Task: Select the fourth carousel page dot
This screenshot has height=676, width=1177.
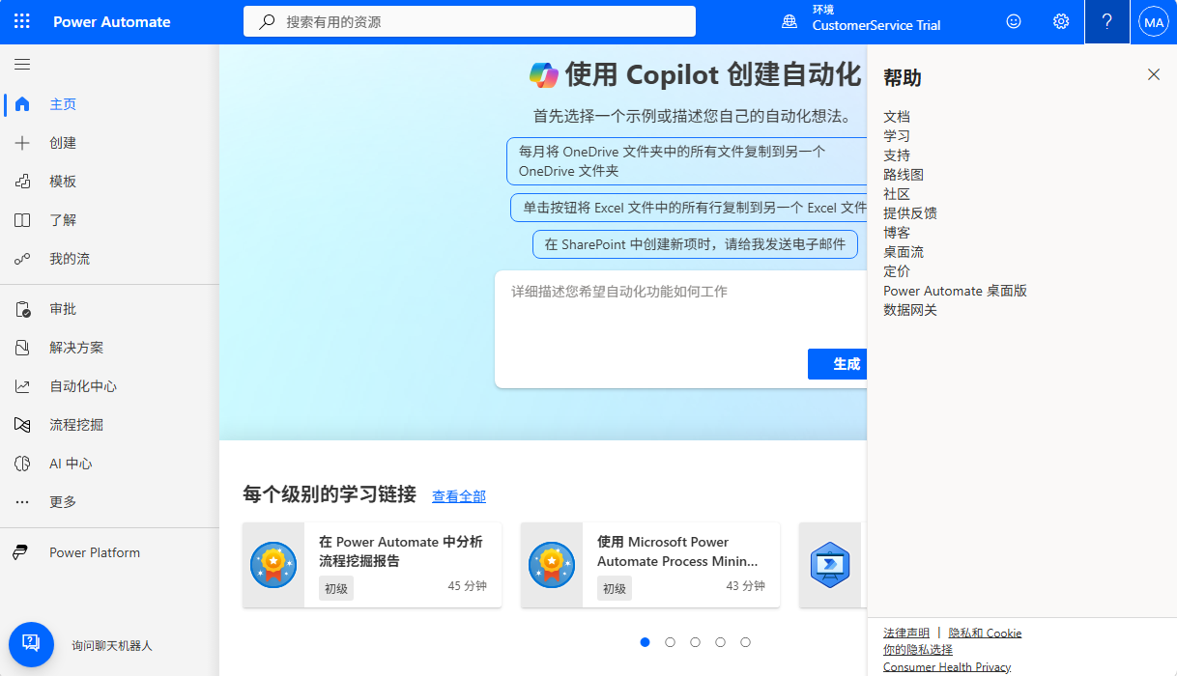Action: coord(720,642)
